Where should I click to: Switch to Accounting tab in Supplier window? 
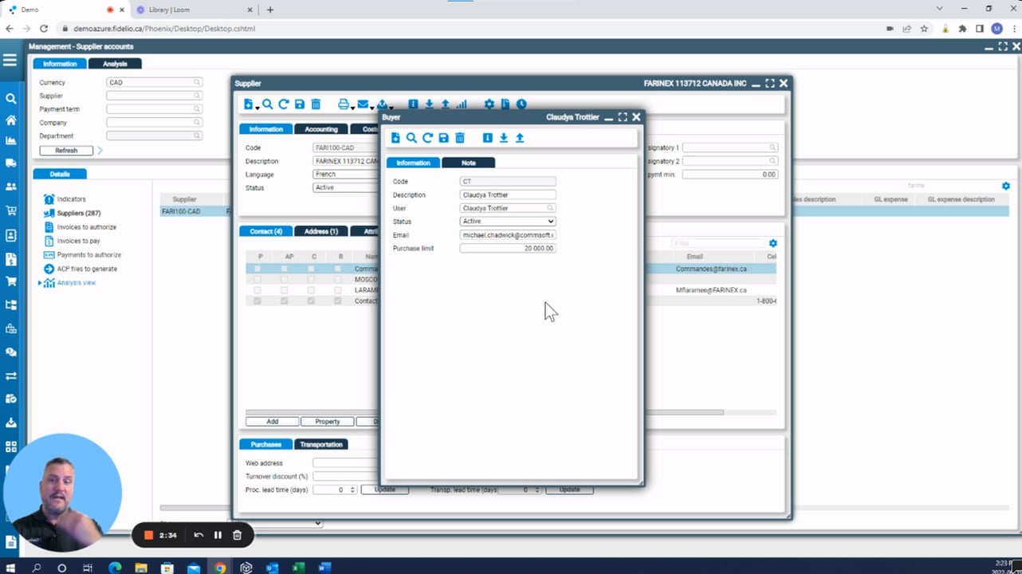(321, 129)
